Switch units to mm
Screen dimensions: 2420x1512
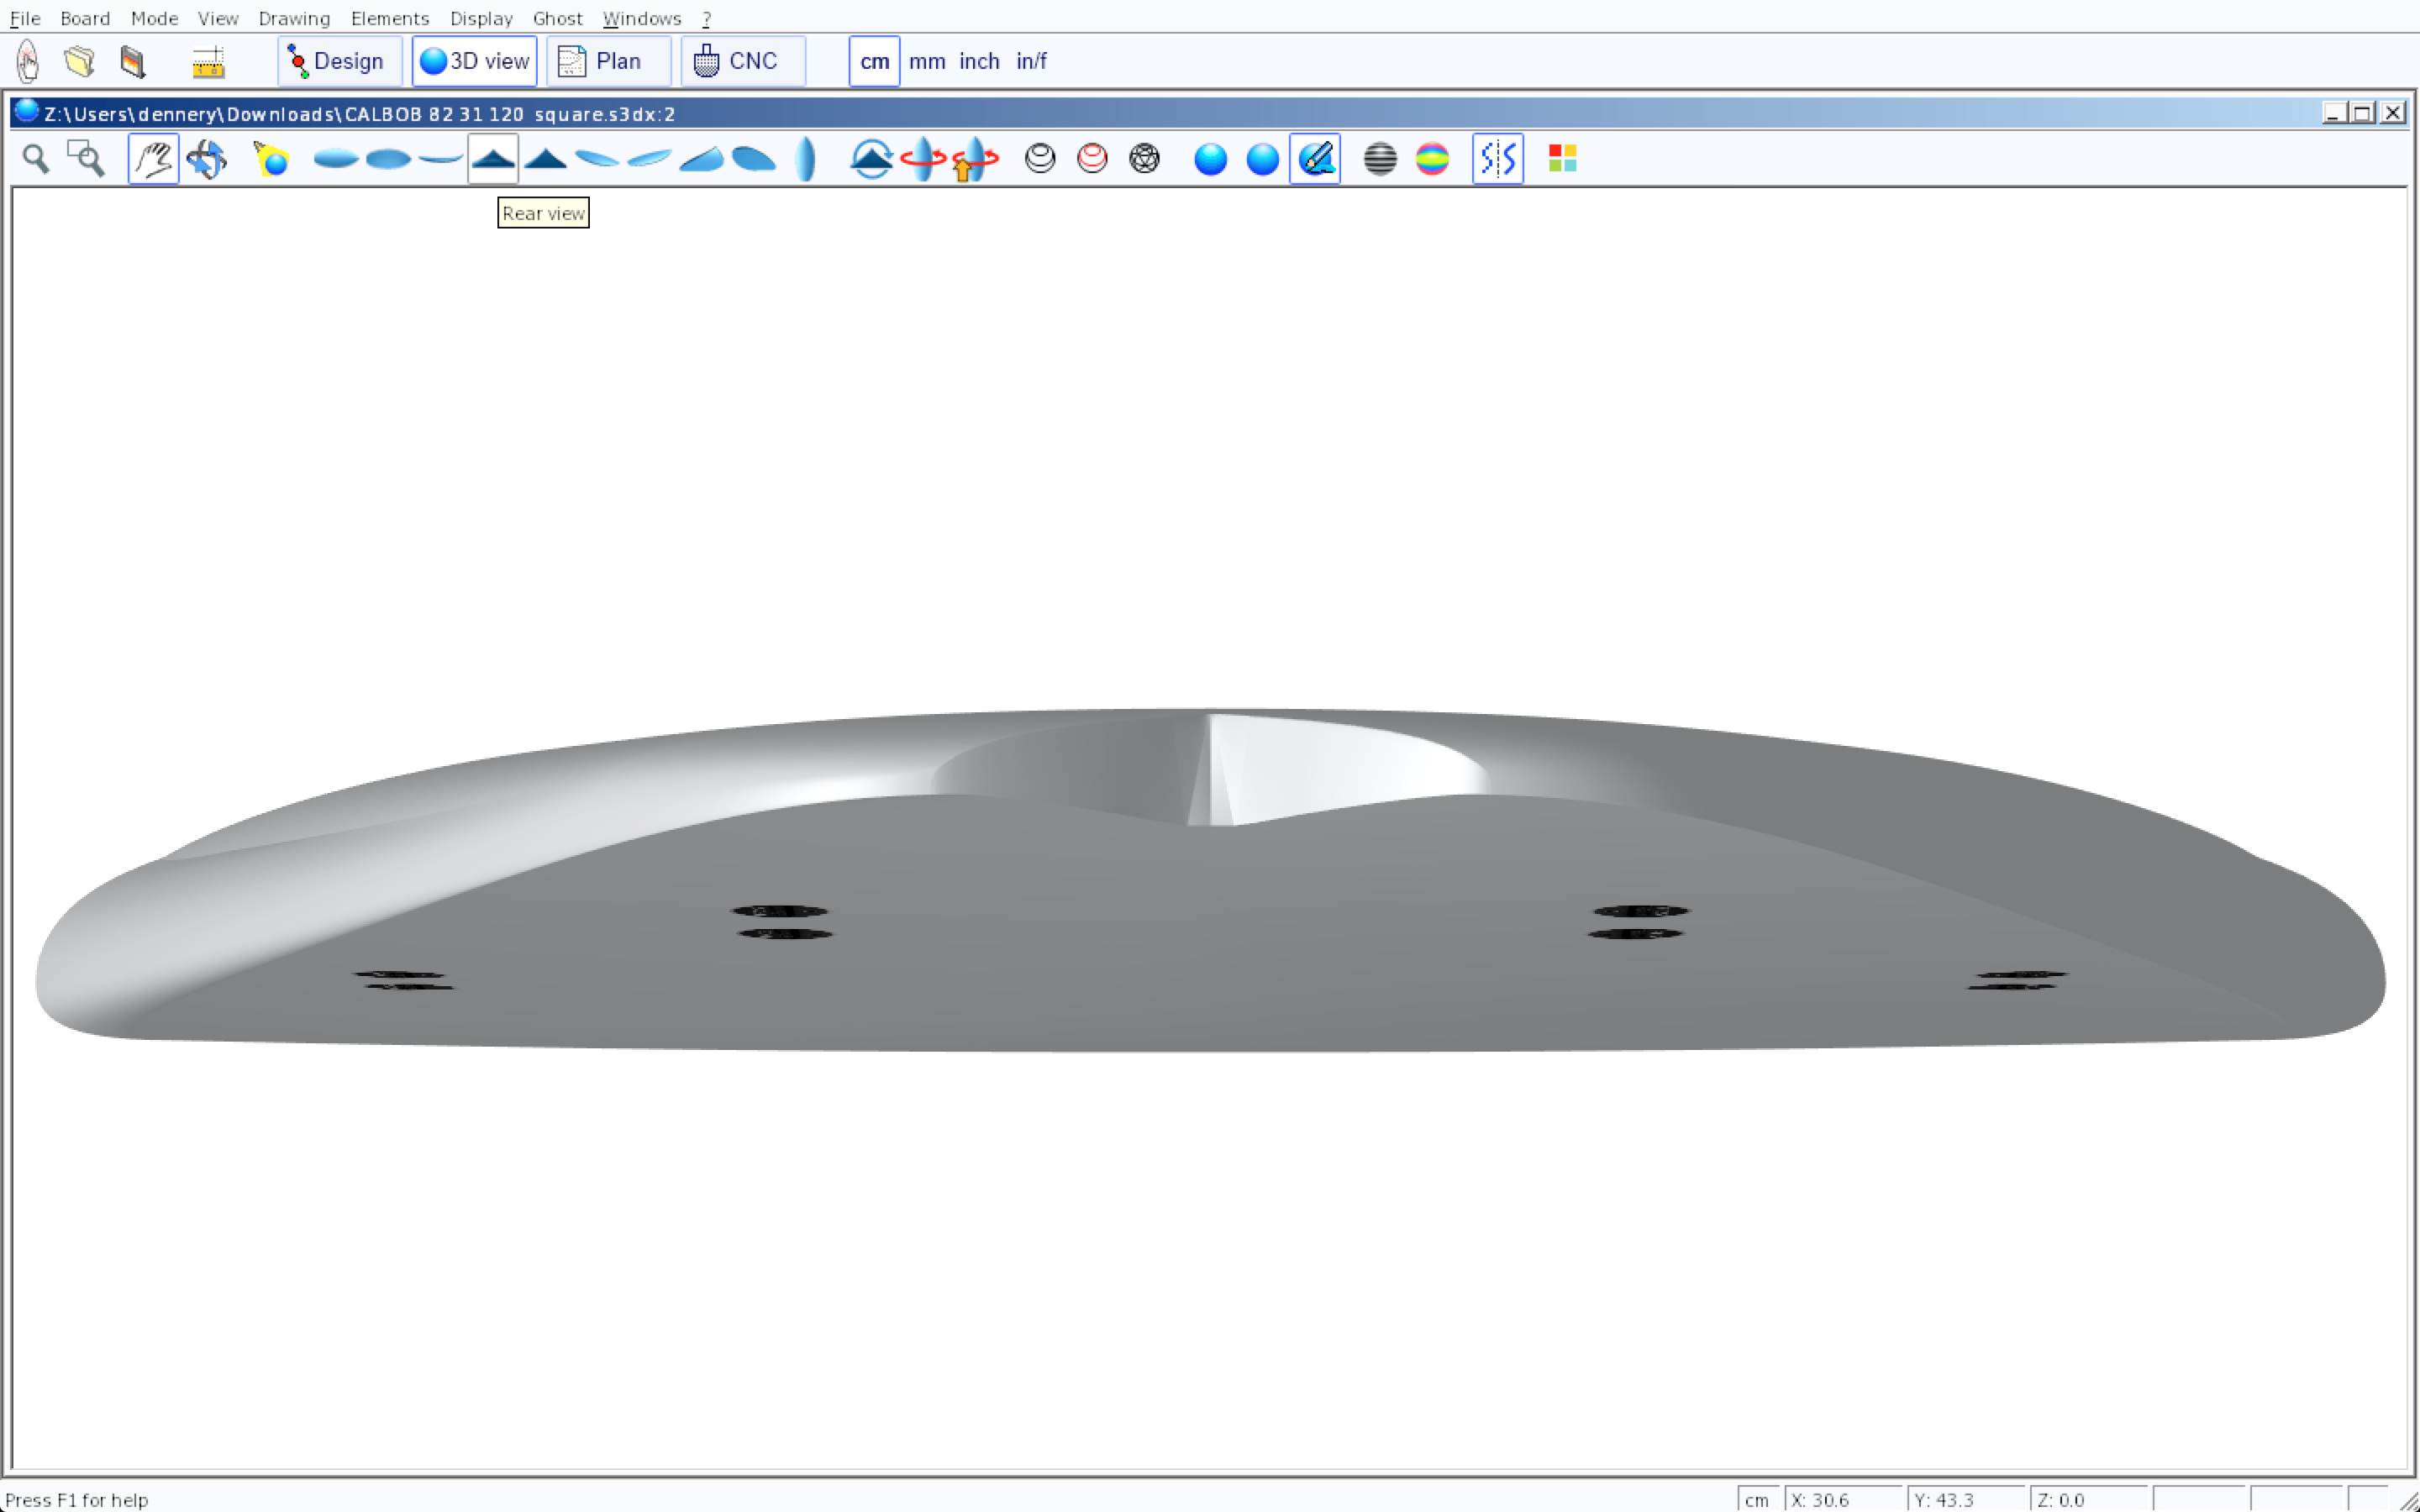[927, 62]
